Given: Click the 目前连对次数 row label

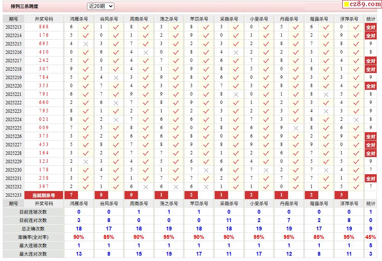Looking at the screenshot, I should [33, 220].
